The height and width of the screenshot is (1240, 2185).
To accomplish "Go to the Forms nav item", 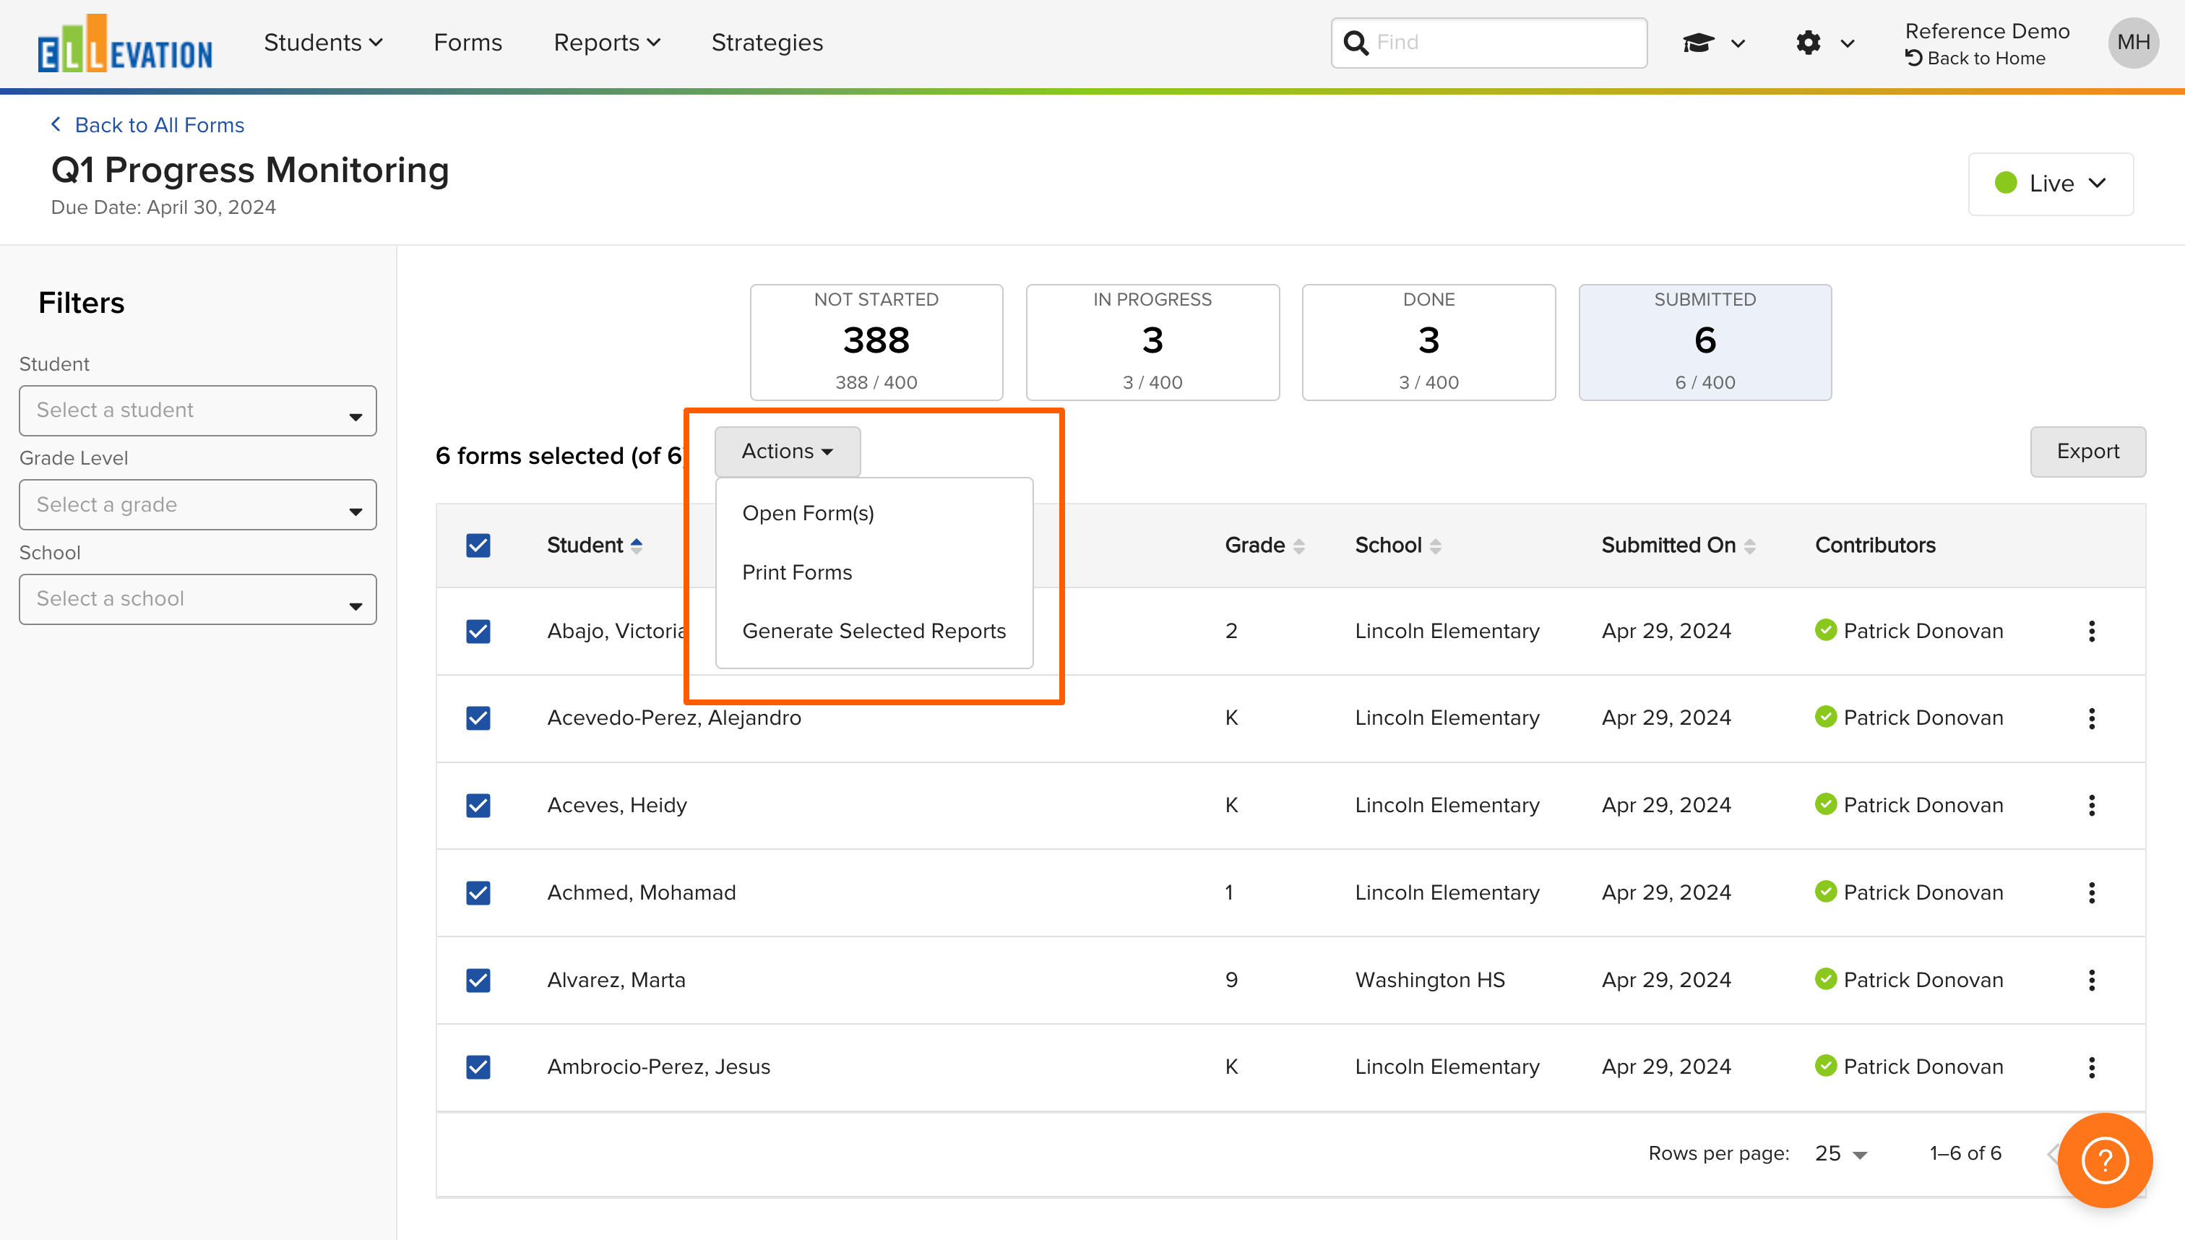I will tap(467, 43).
